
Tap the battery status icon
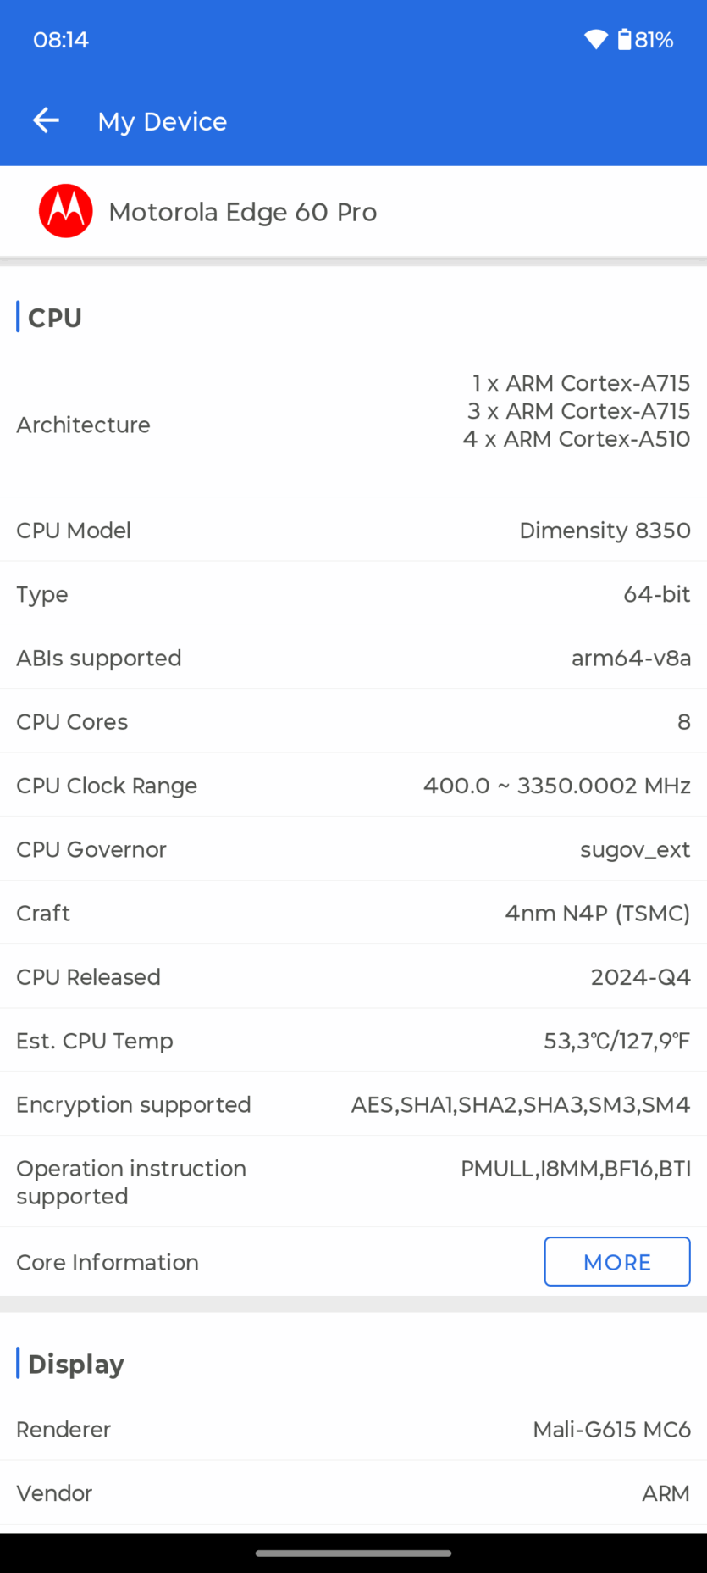coord(625,40)
